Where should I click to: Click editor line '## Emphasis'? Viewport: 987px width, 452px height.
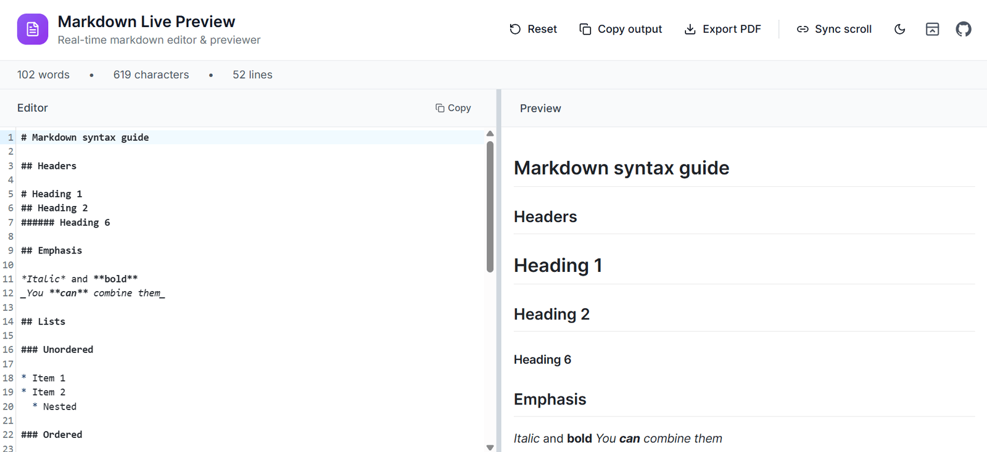point(52,250)
